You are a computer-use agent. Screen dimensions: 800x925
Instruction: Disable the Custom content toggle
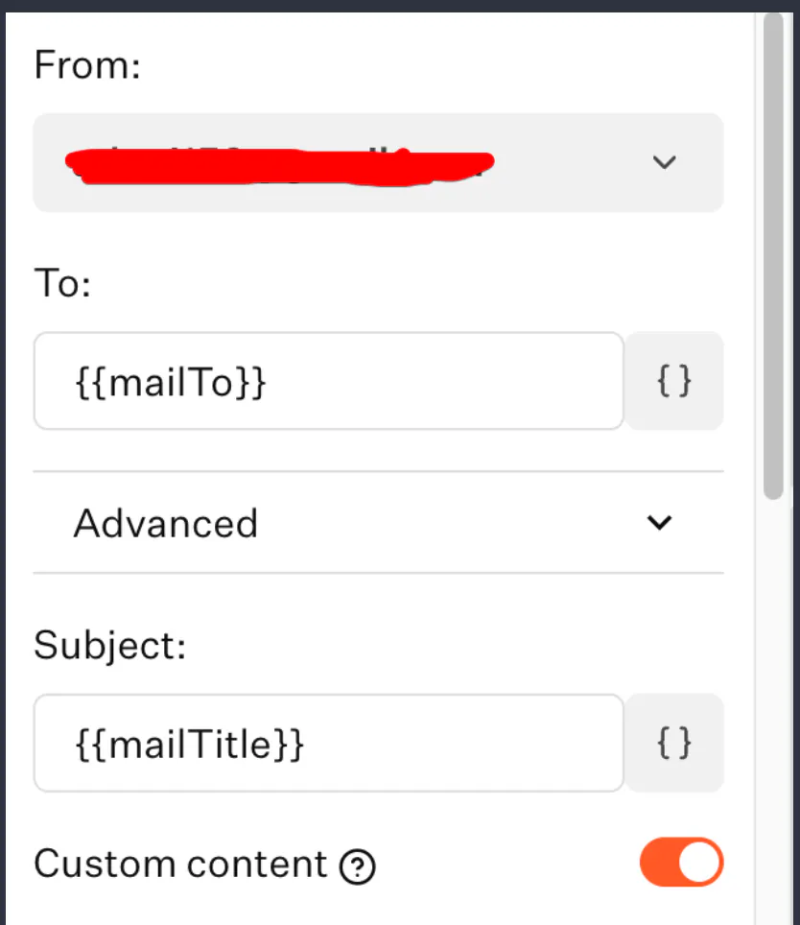681,862
